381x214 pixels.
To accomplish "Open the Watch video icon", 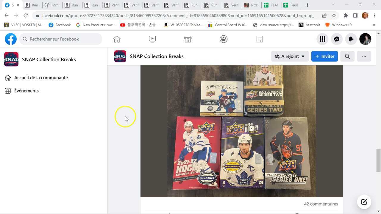I will [x=152, y=39].
